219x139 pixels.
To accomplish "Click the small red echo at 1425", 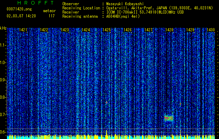I will pyautogui.click(x=107, y=103).
